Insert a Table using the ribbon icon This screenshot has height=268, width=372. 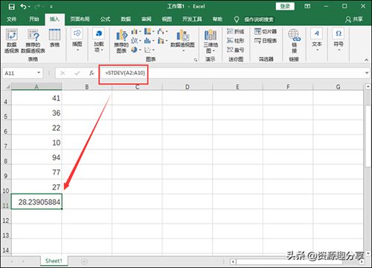point(54,38)
